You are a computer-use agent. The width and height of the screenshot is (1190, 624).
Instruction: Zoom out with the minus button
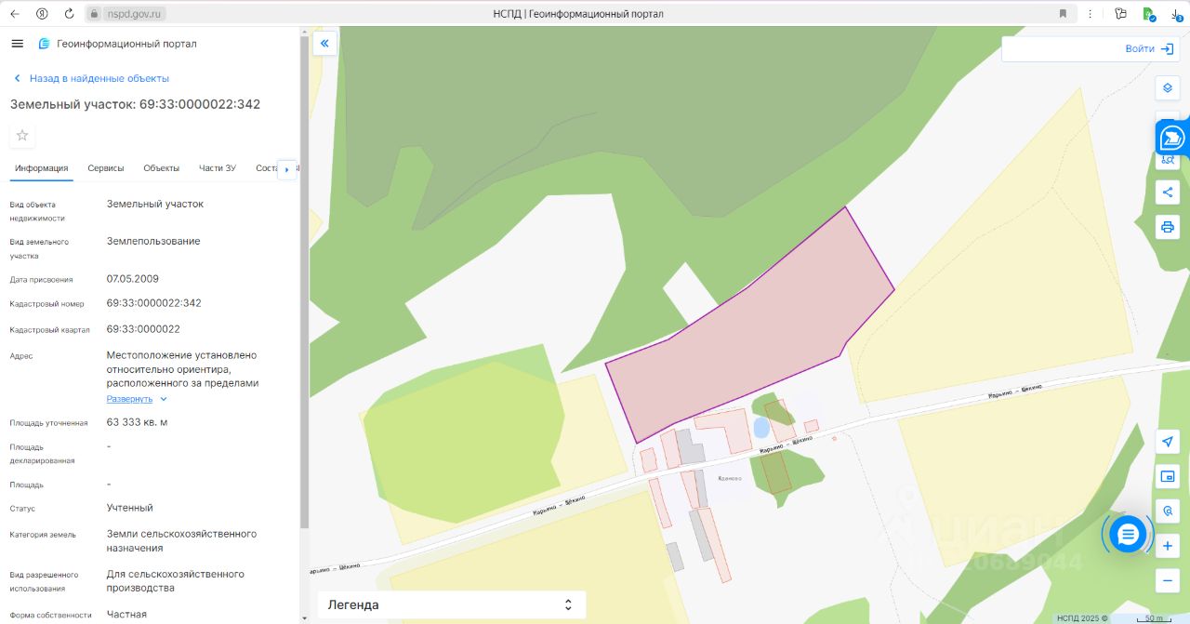pyautogui.click(x=1168, y=580)
